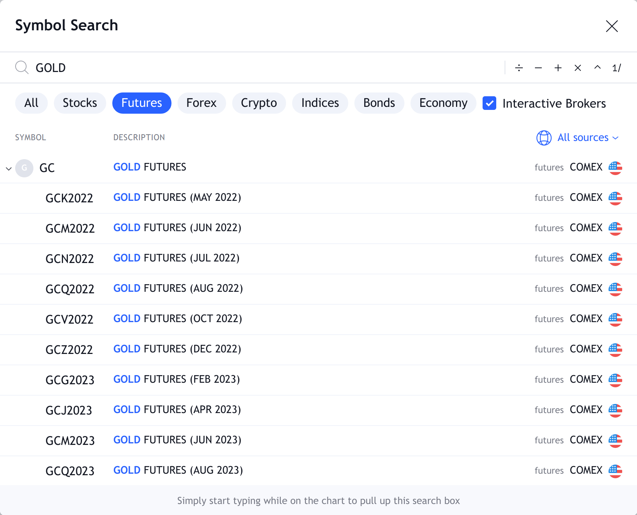Select the All category tab
Image resolution: width=637 pixels, height=515 pixels.
pos(31,103)
